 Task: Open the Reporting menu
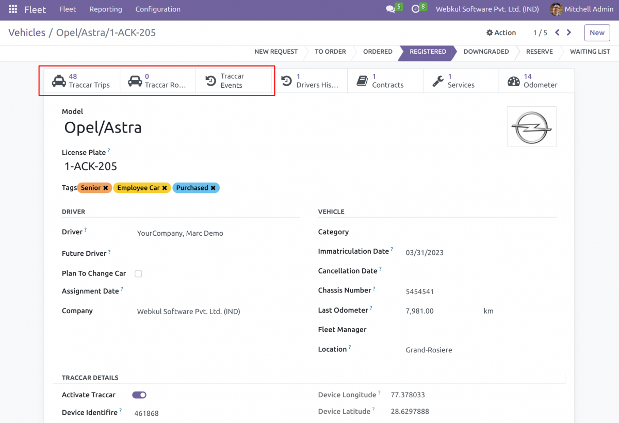(105, 9)
